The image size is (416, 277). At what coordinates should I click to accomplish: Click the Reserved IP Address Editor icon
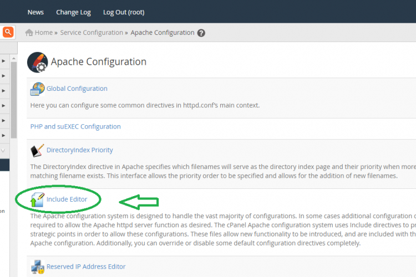[37, 266]
